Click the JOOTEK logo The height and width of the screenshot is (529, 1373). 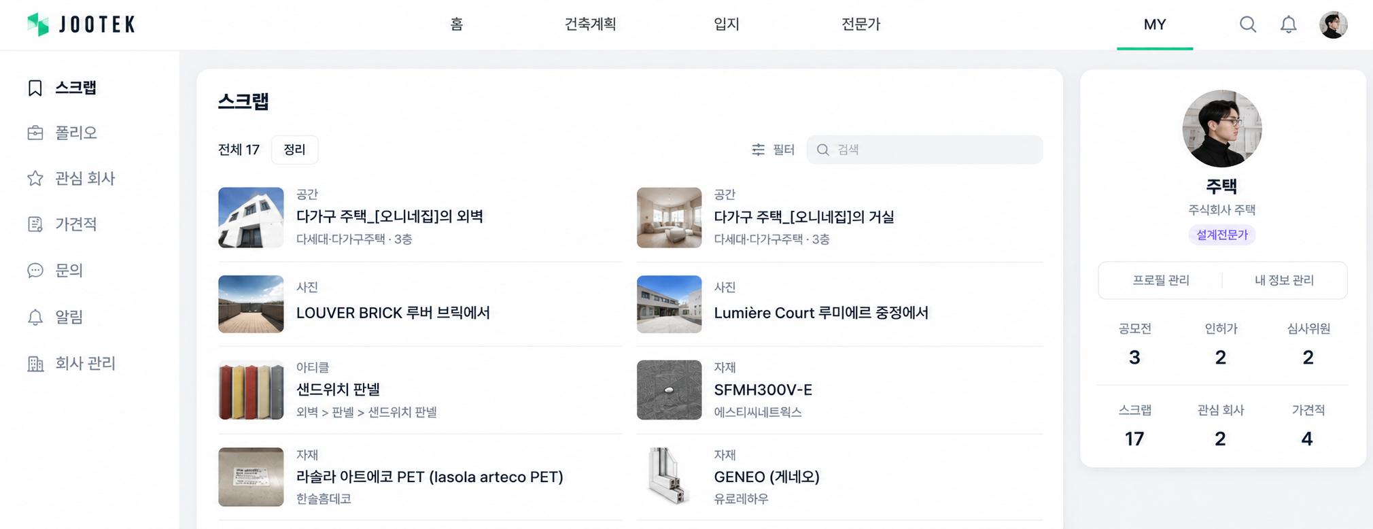click(x=81, y=24)
